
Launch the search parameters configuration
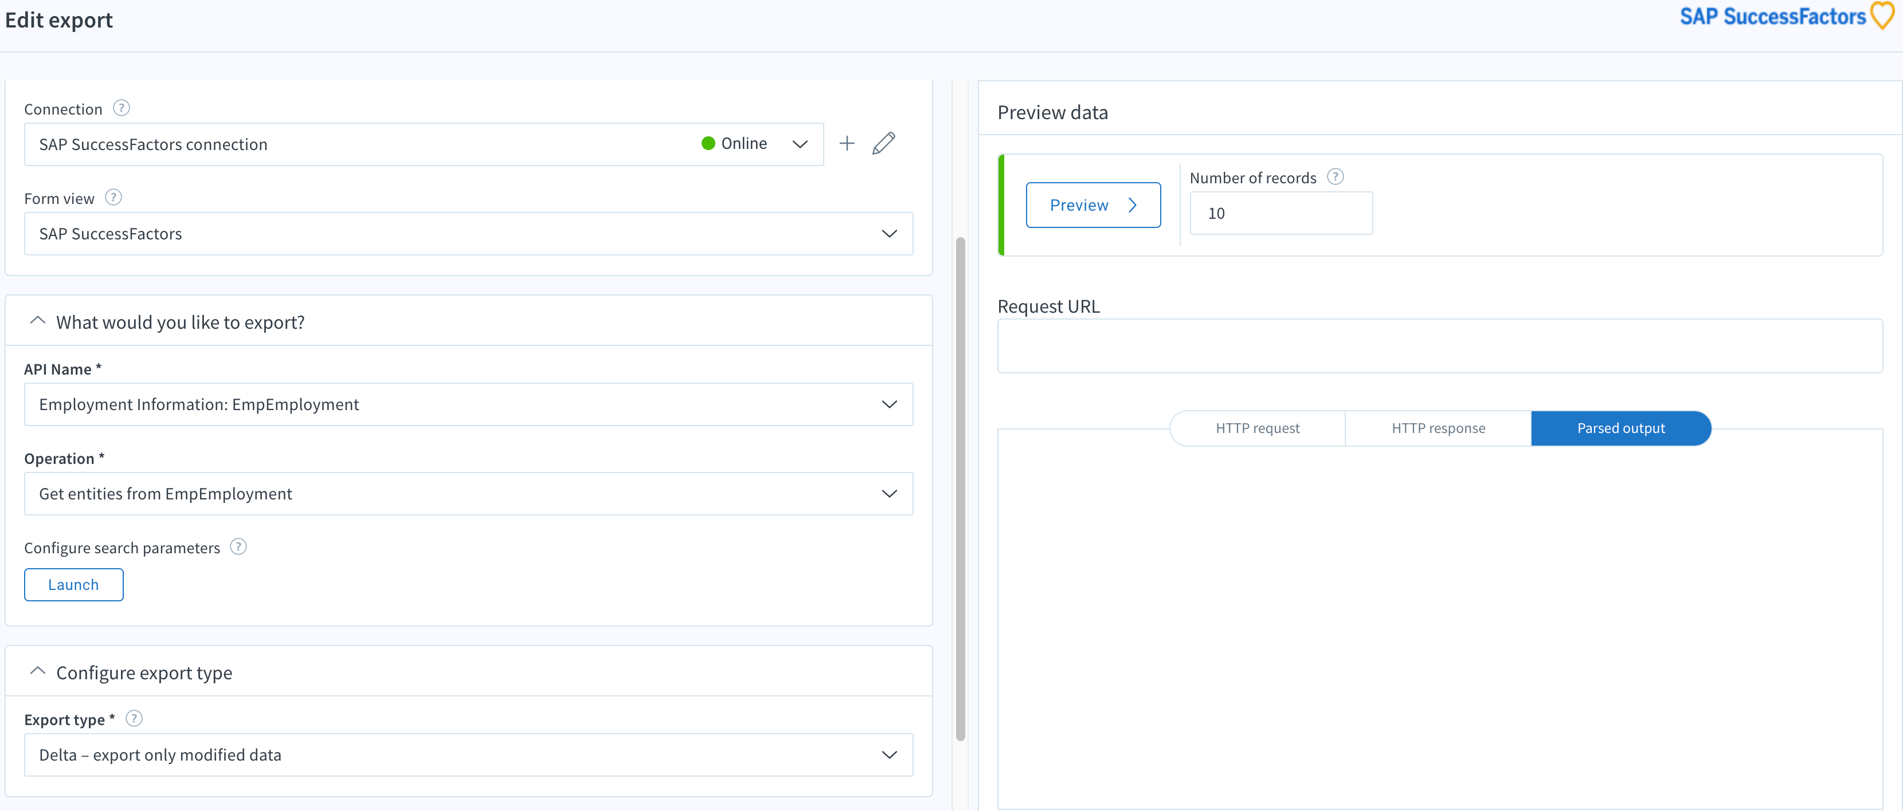pyautogui.click(x=74, y=585)
